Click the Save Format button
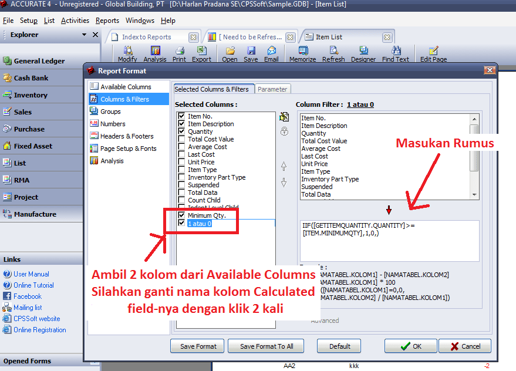The height and width of the screenshot is (371, 516). [197, 346]
